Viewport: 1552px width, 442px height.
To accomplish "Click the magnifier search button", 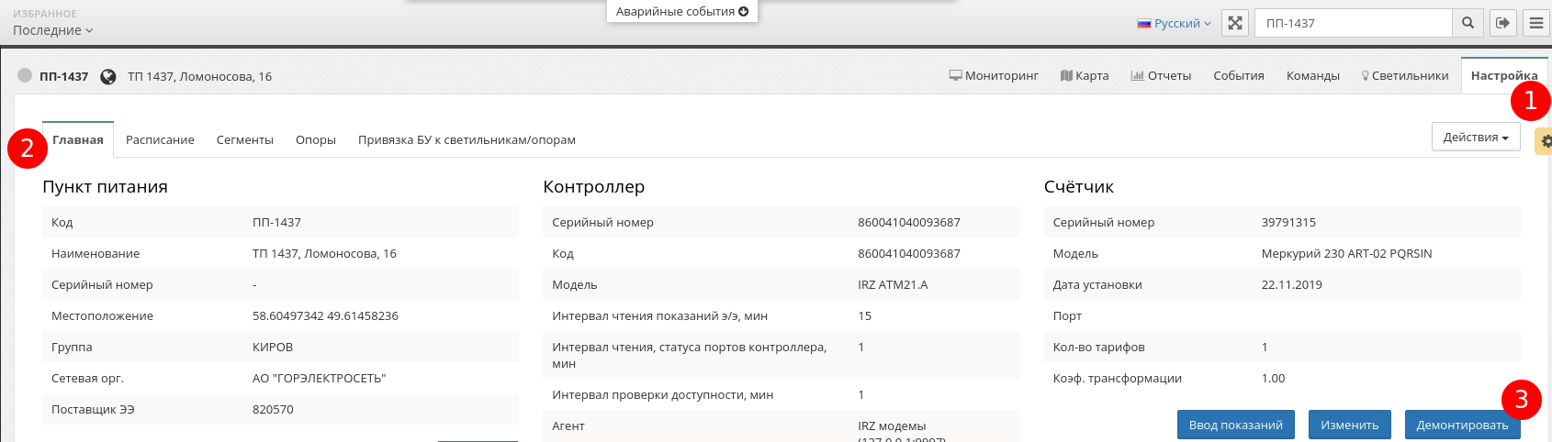I will click(1468, 23).
